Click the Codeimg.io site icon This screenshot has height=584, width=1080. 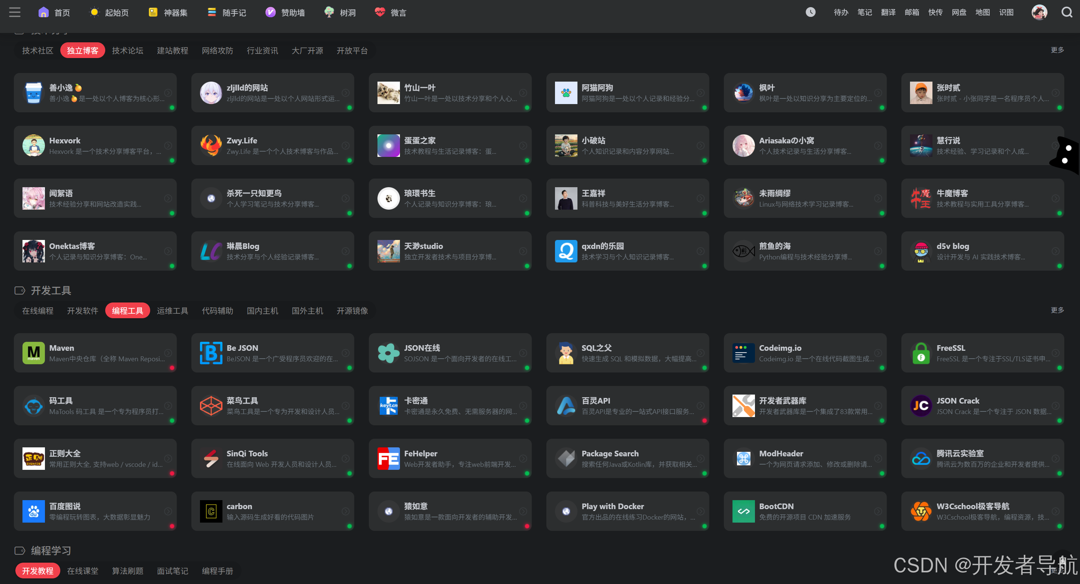743,353
